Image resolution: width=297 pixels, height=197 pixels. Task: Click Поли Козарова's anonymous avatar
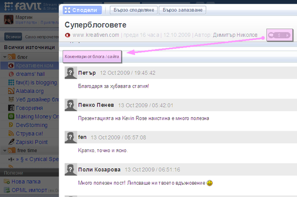click(70, 169)
